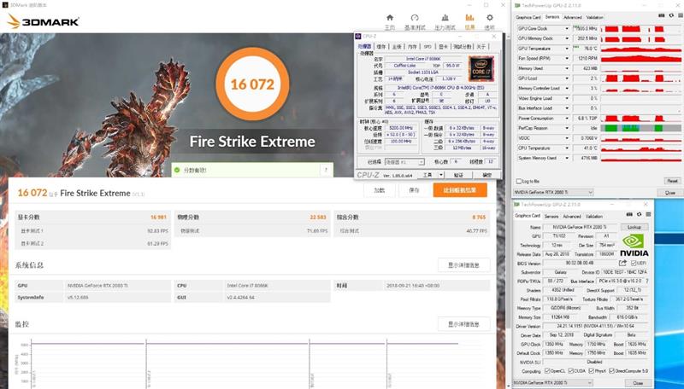The width and height of the screenshot is (684, 389).
Task: Switch to Validation tab in GPU-Z Sensors window
Action: [594, 17]
